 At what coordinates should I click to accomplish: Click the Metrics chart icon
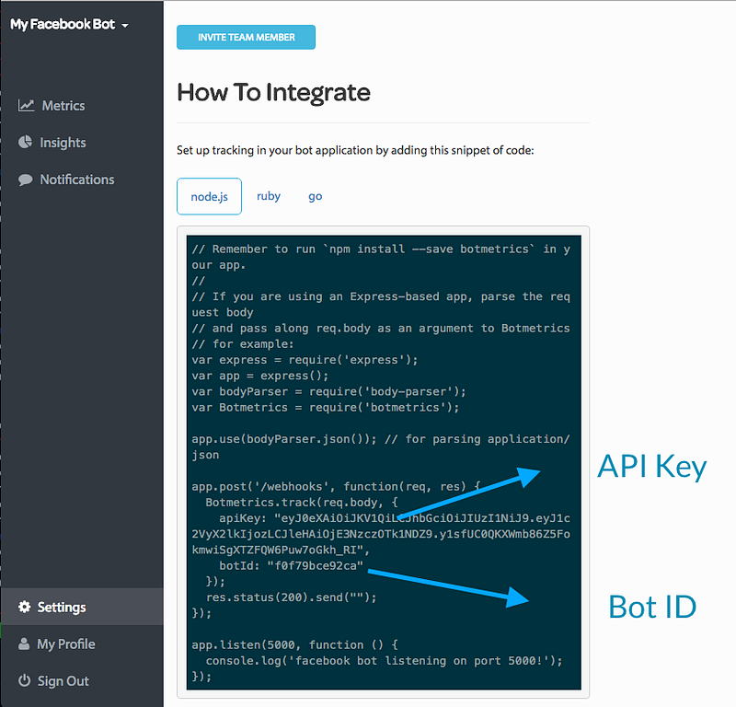[x=27, y=105]
